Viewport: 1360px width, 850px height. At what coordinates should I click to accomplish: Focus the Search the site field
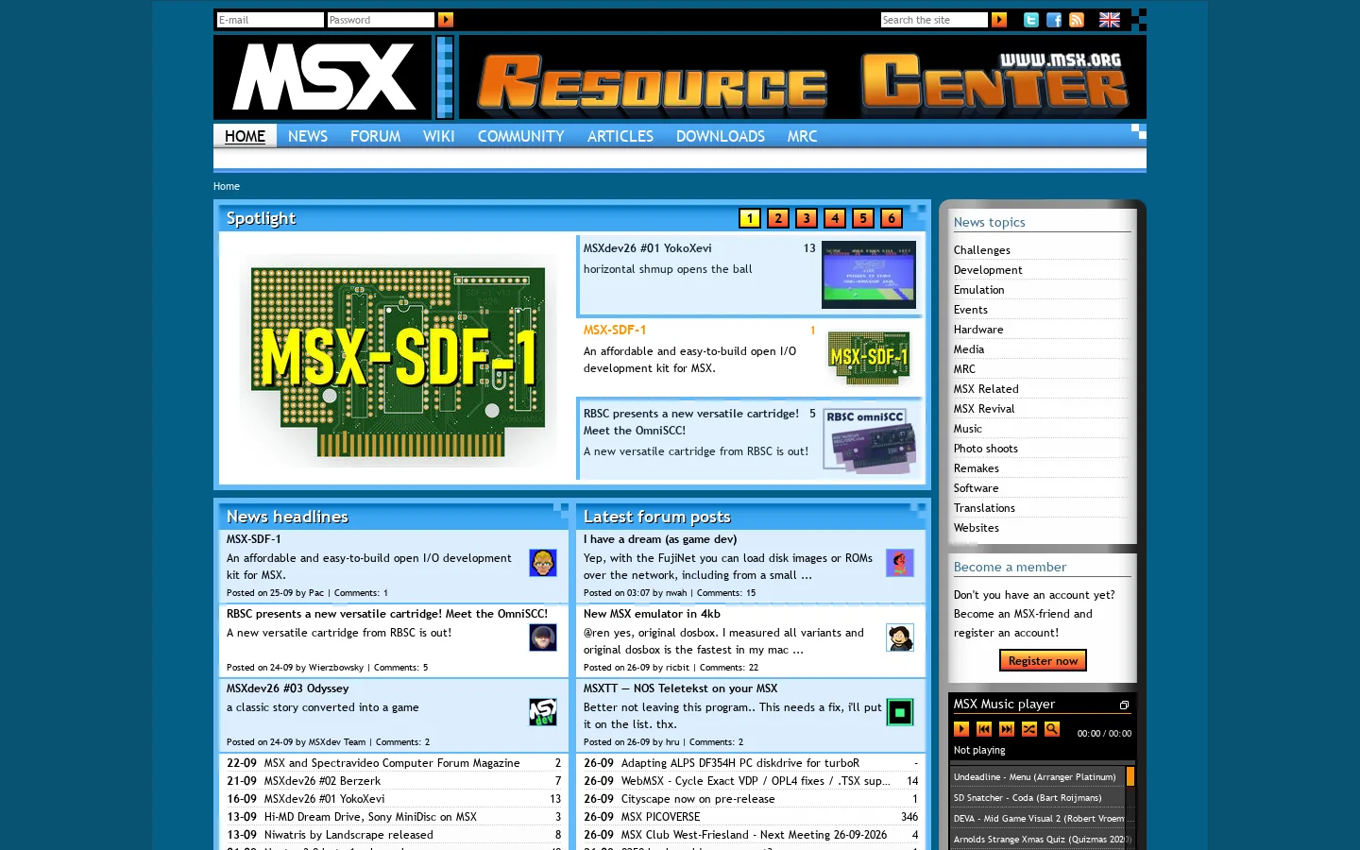[x=934, y=20]
